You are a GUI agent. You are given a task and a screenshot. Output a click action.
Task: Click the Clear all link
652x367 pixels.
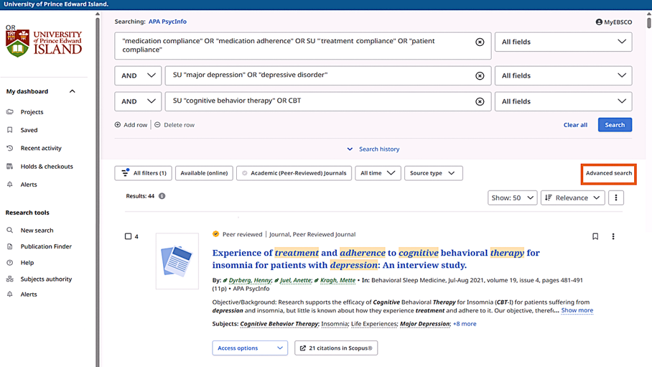point(575,125)
